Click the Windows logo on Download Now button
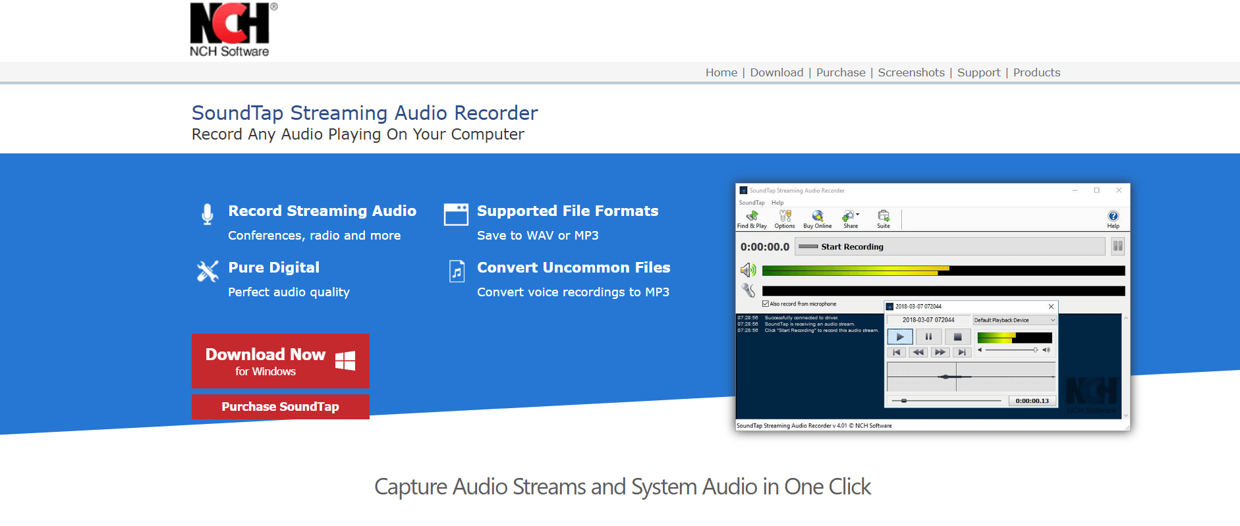The image size is (1240, 526). point(345,361)
